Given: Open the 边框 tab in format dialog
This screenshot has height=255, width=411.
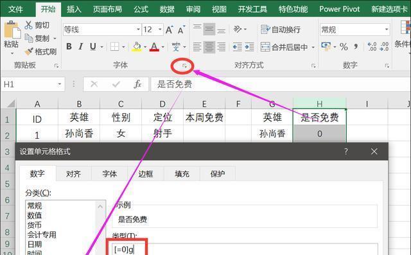Looking at the screenshot, I should (146, 173).
